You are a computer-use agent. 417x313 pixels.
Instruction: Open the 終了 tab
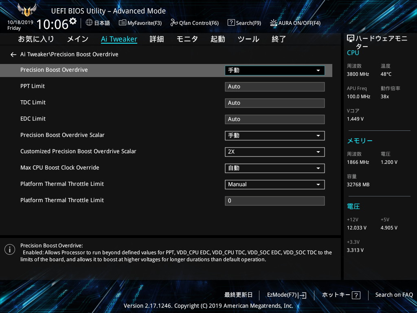coord(279,39)
